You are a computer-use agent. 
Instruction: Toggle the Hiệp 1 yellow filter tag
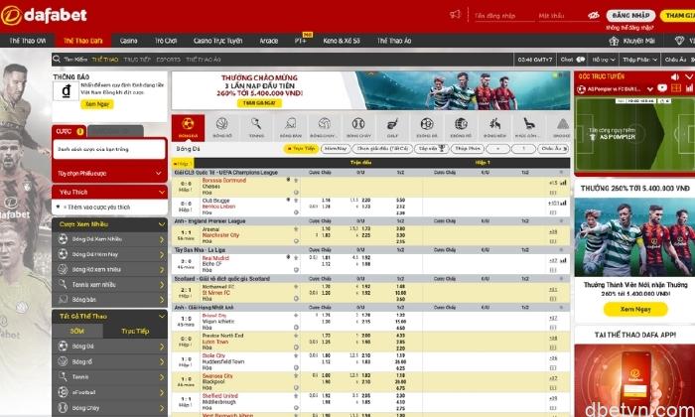(183, 164)
